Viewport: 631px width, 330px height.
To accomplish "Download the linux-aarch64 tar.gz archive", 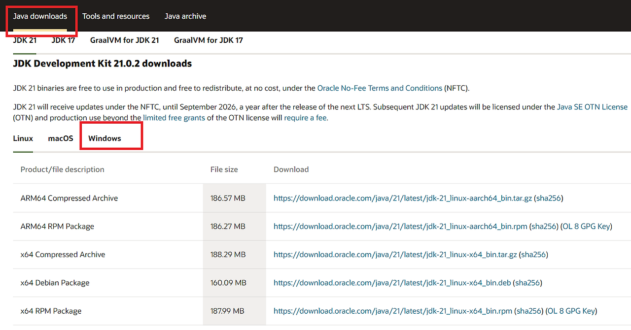I will 402,198.
